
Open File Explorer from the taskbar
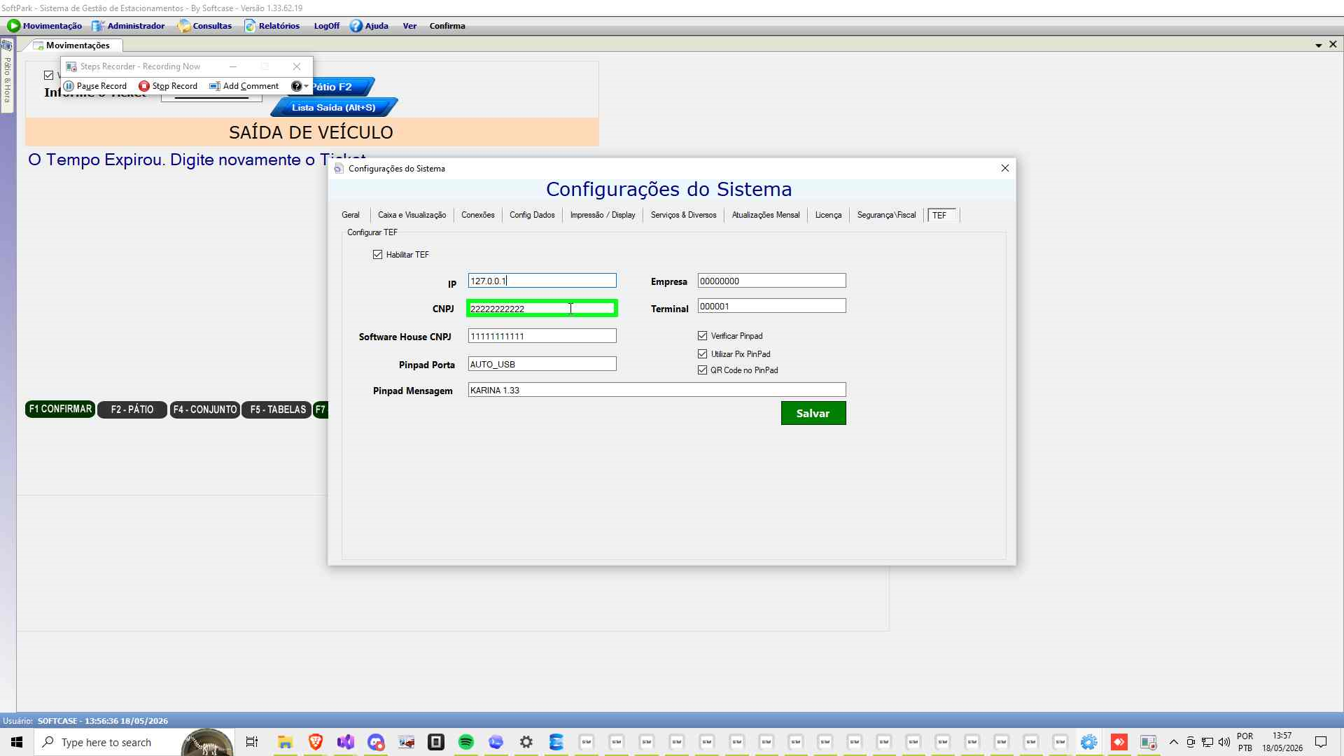[285, 742]
